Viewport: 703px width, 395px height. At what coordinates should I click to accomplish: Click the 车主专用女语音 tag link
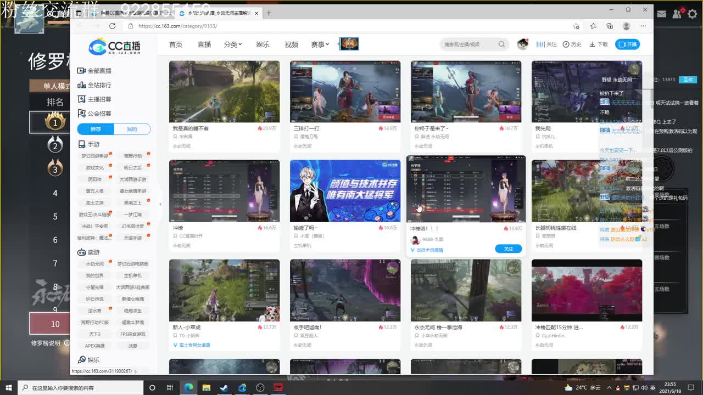tap(192, 345)
